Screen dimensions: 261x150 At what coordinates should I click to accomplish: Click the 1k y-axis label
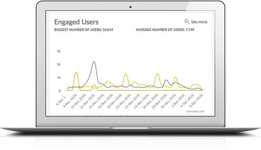tap(59, 78)
